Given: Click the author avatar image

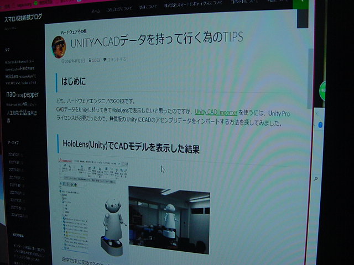Looking at the screenshot, I should 59,47.
